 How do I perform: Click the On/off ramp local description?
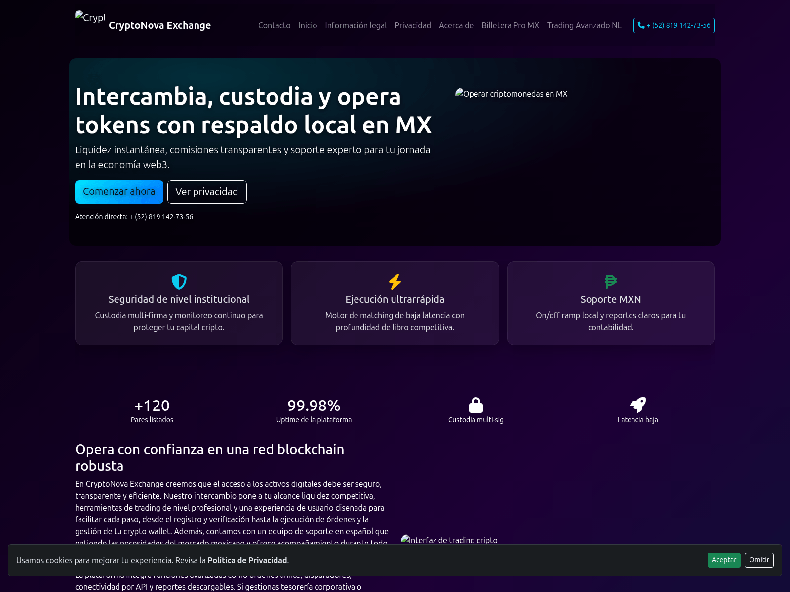coord(611,321)
